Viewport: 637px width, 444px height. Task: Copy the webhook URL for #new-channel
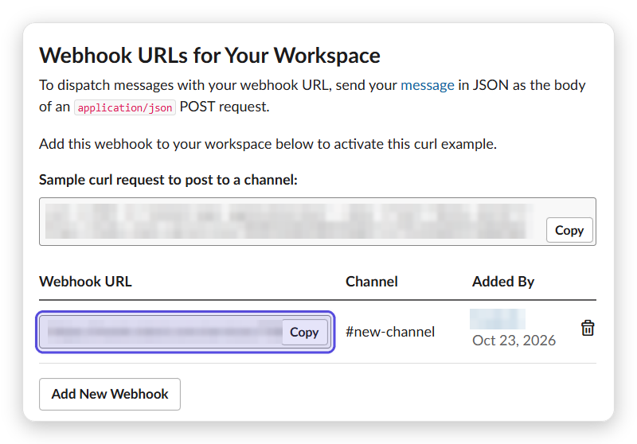coord(304,332)
